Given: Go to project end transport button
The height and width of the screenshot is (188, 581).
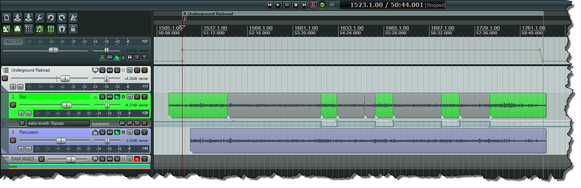Looking at the screenshot, I should pyautogui.click(x=305, y=5).
